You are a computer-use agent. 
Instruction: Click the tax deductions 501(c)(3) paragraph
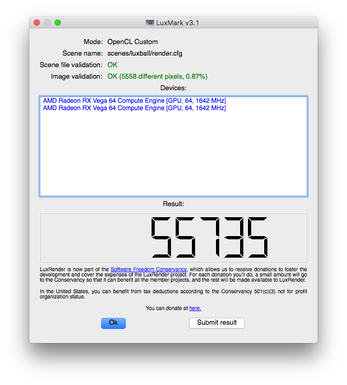pyautogui.click(x=173, y=294)
